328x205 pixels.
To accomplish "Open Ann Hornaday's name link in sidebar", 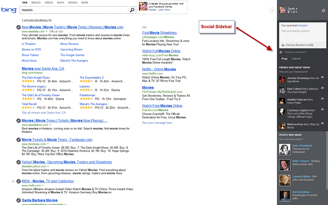I will (x=301, y=192).
